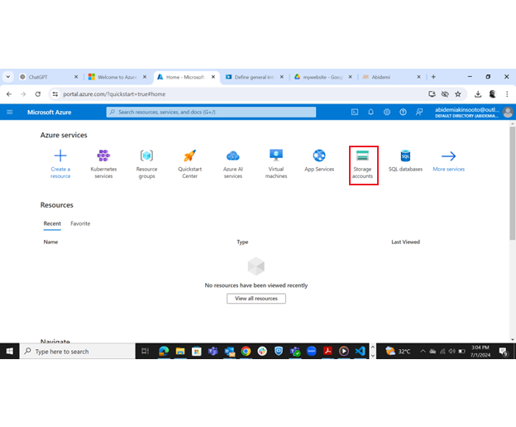Open Virtual machines service
The width and height of the screenshot is (516, 427).
275,164
